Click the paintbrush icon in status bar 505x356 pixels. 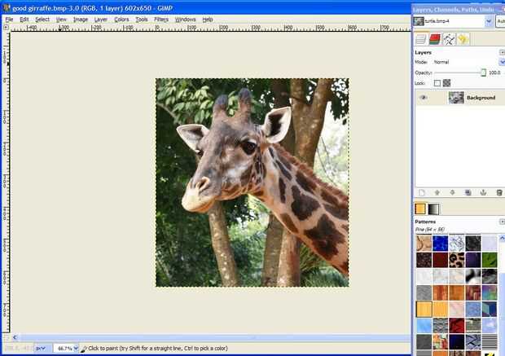click(x=83, y=349)
